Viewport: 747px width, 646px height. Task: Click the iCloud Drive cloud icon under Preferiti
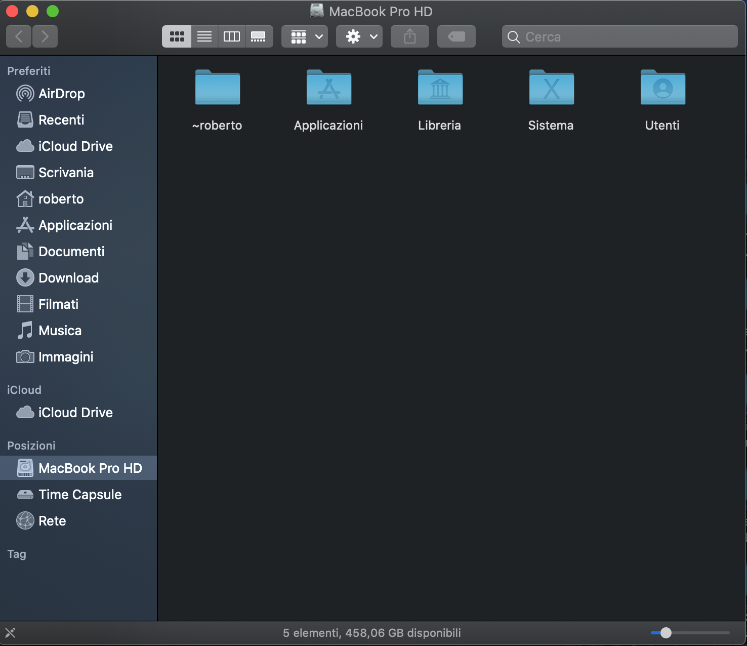(x=25, y=146)
